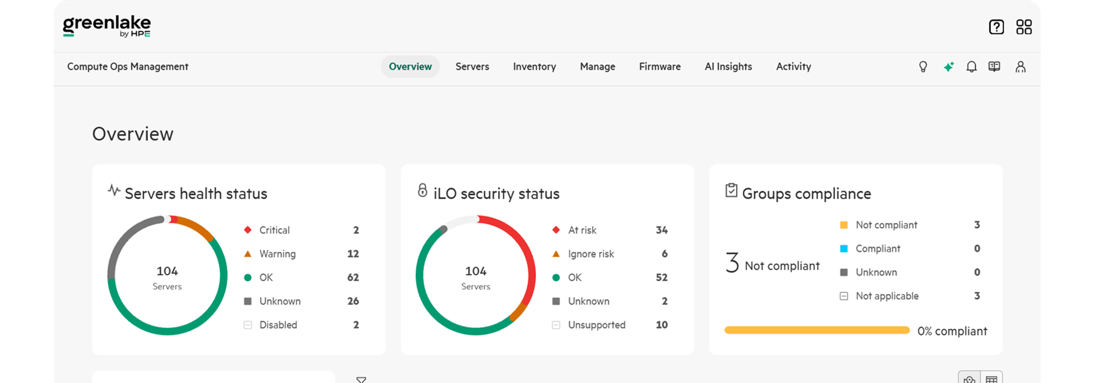Click the yellow compliance progress bar
Screen dimensions: 1094x383
pos(817,330)
